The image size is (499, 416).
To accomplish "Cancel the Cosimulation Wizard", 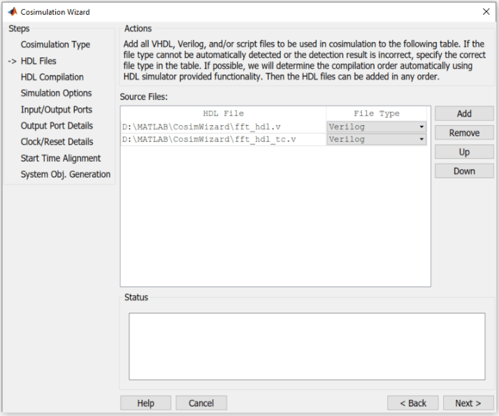I will coord(201,403).
